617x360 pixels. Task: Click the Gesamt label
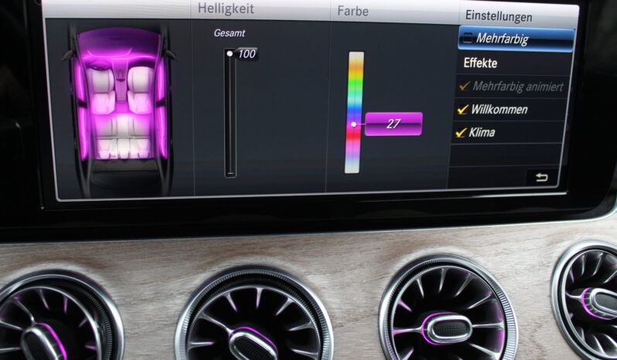click(230, 33)
